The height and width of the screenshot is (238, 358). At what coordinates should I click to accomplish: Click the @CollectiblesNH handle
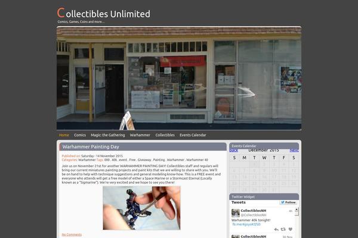[254, 215]
